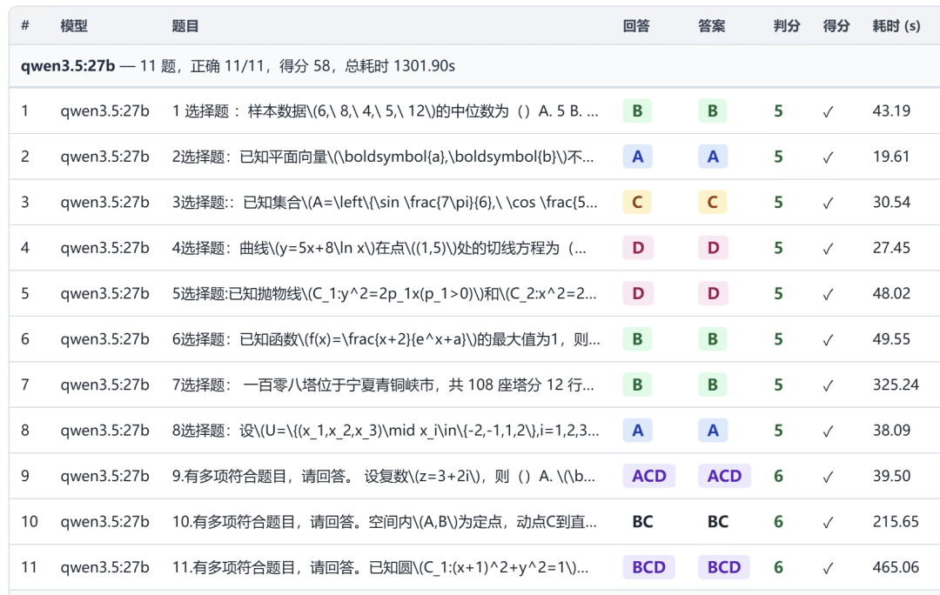Click the 题目 column header
940x595 pixels.
(x=185, y=26)
